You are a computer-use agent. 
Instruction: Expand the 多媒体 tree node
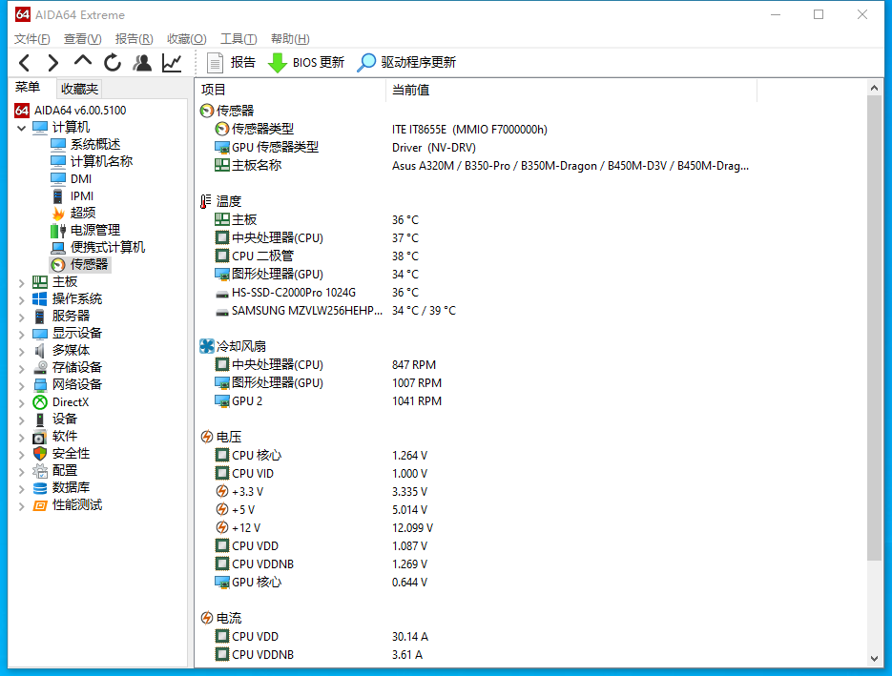[x=22, y=352]
